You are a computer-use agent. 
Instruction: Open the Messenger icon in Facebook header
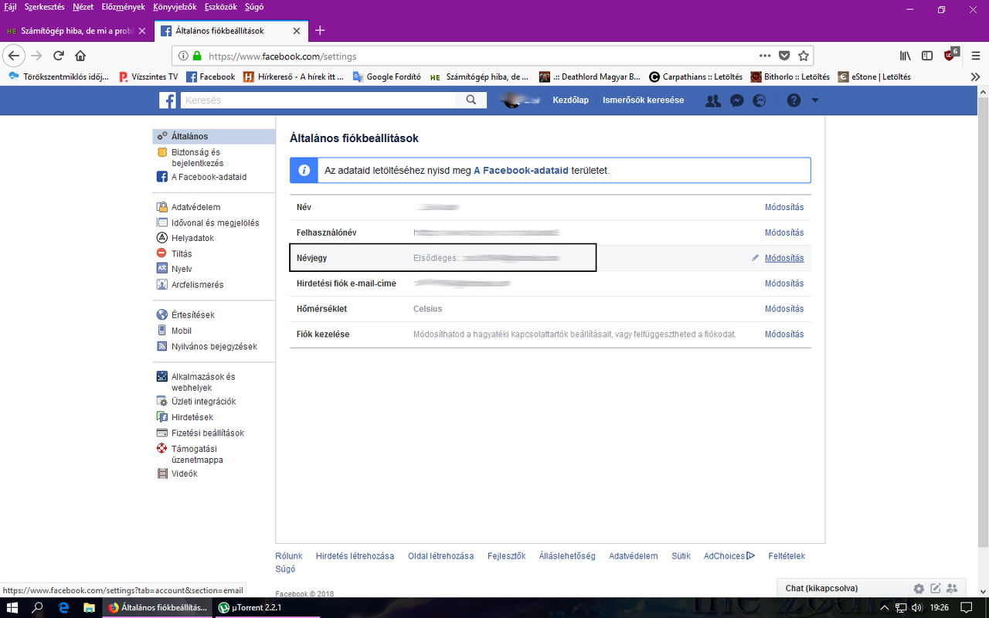(737, 100)
